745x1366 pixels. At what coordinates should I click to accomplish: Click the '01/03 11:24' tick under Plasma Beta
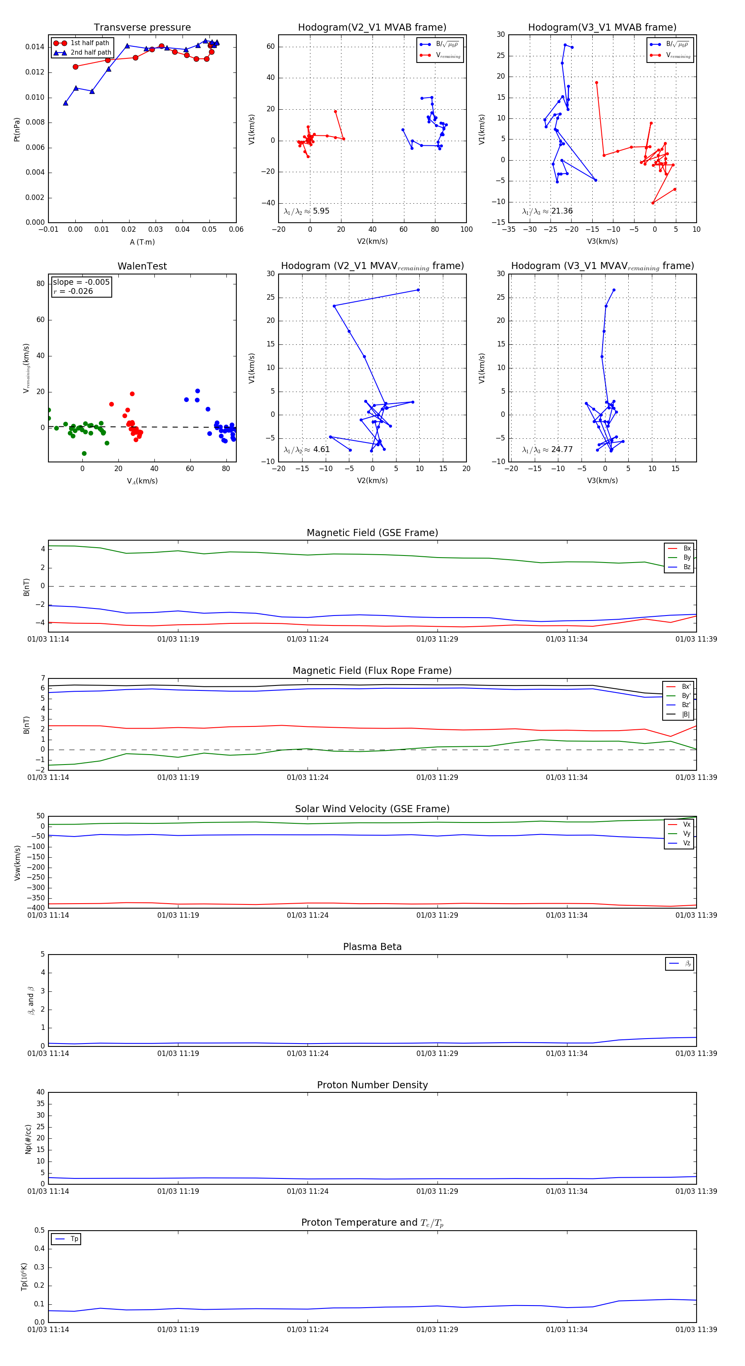tap(308, 1053)
